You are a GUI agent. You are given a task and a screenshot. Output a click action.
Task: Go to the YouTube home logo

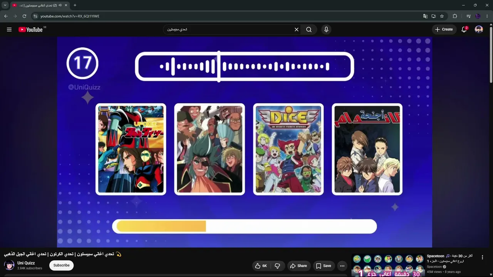[30, 30]
